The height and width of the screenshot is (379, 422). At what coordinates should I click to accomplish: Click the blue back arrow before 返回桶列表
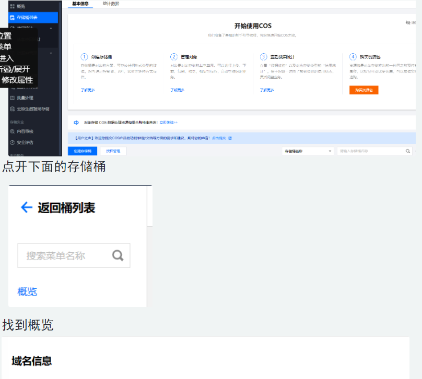click(27, 207)
